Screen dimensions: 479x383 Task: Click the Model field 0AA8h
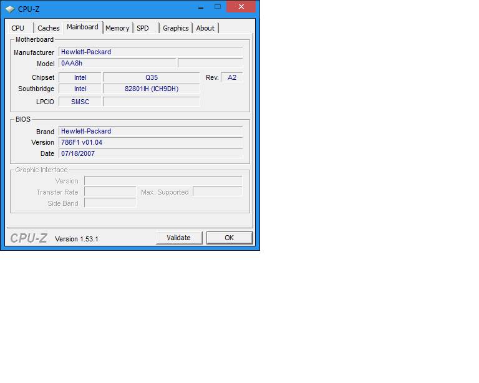[117, 63]
